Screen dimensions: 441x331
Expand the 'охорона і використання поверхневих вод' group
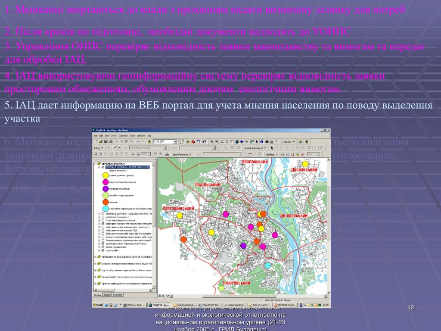[95, 264]
